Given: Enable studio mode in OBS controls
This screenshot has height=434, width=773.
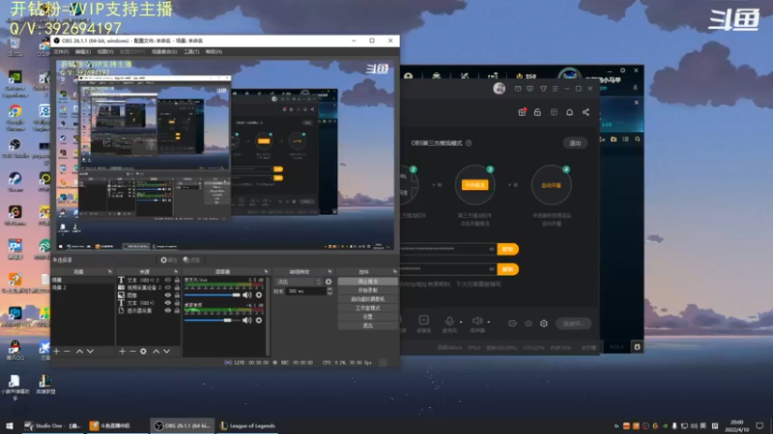Looking at the screenshot, I should [x=368, y=308].
